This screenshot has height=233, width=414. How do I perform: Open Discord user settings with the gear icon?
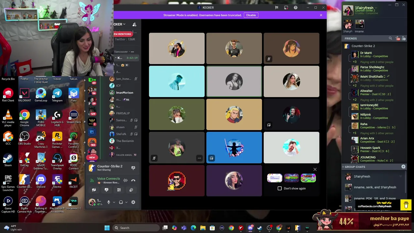133,202
